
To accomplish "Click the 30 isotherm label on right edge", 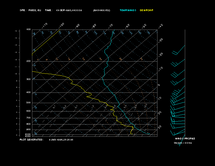I will [160, 127].
